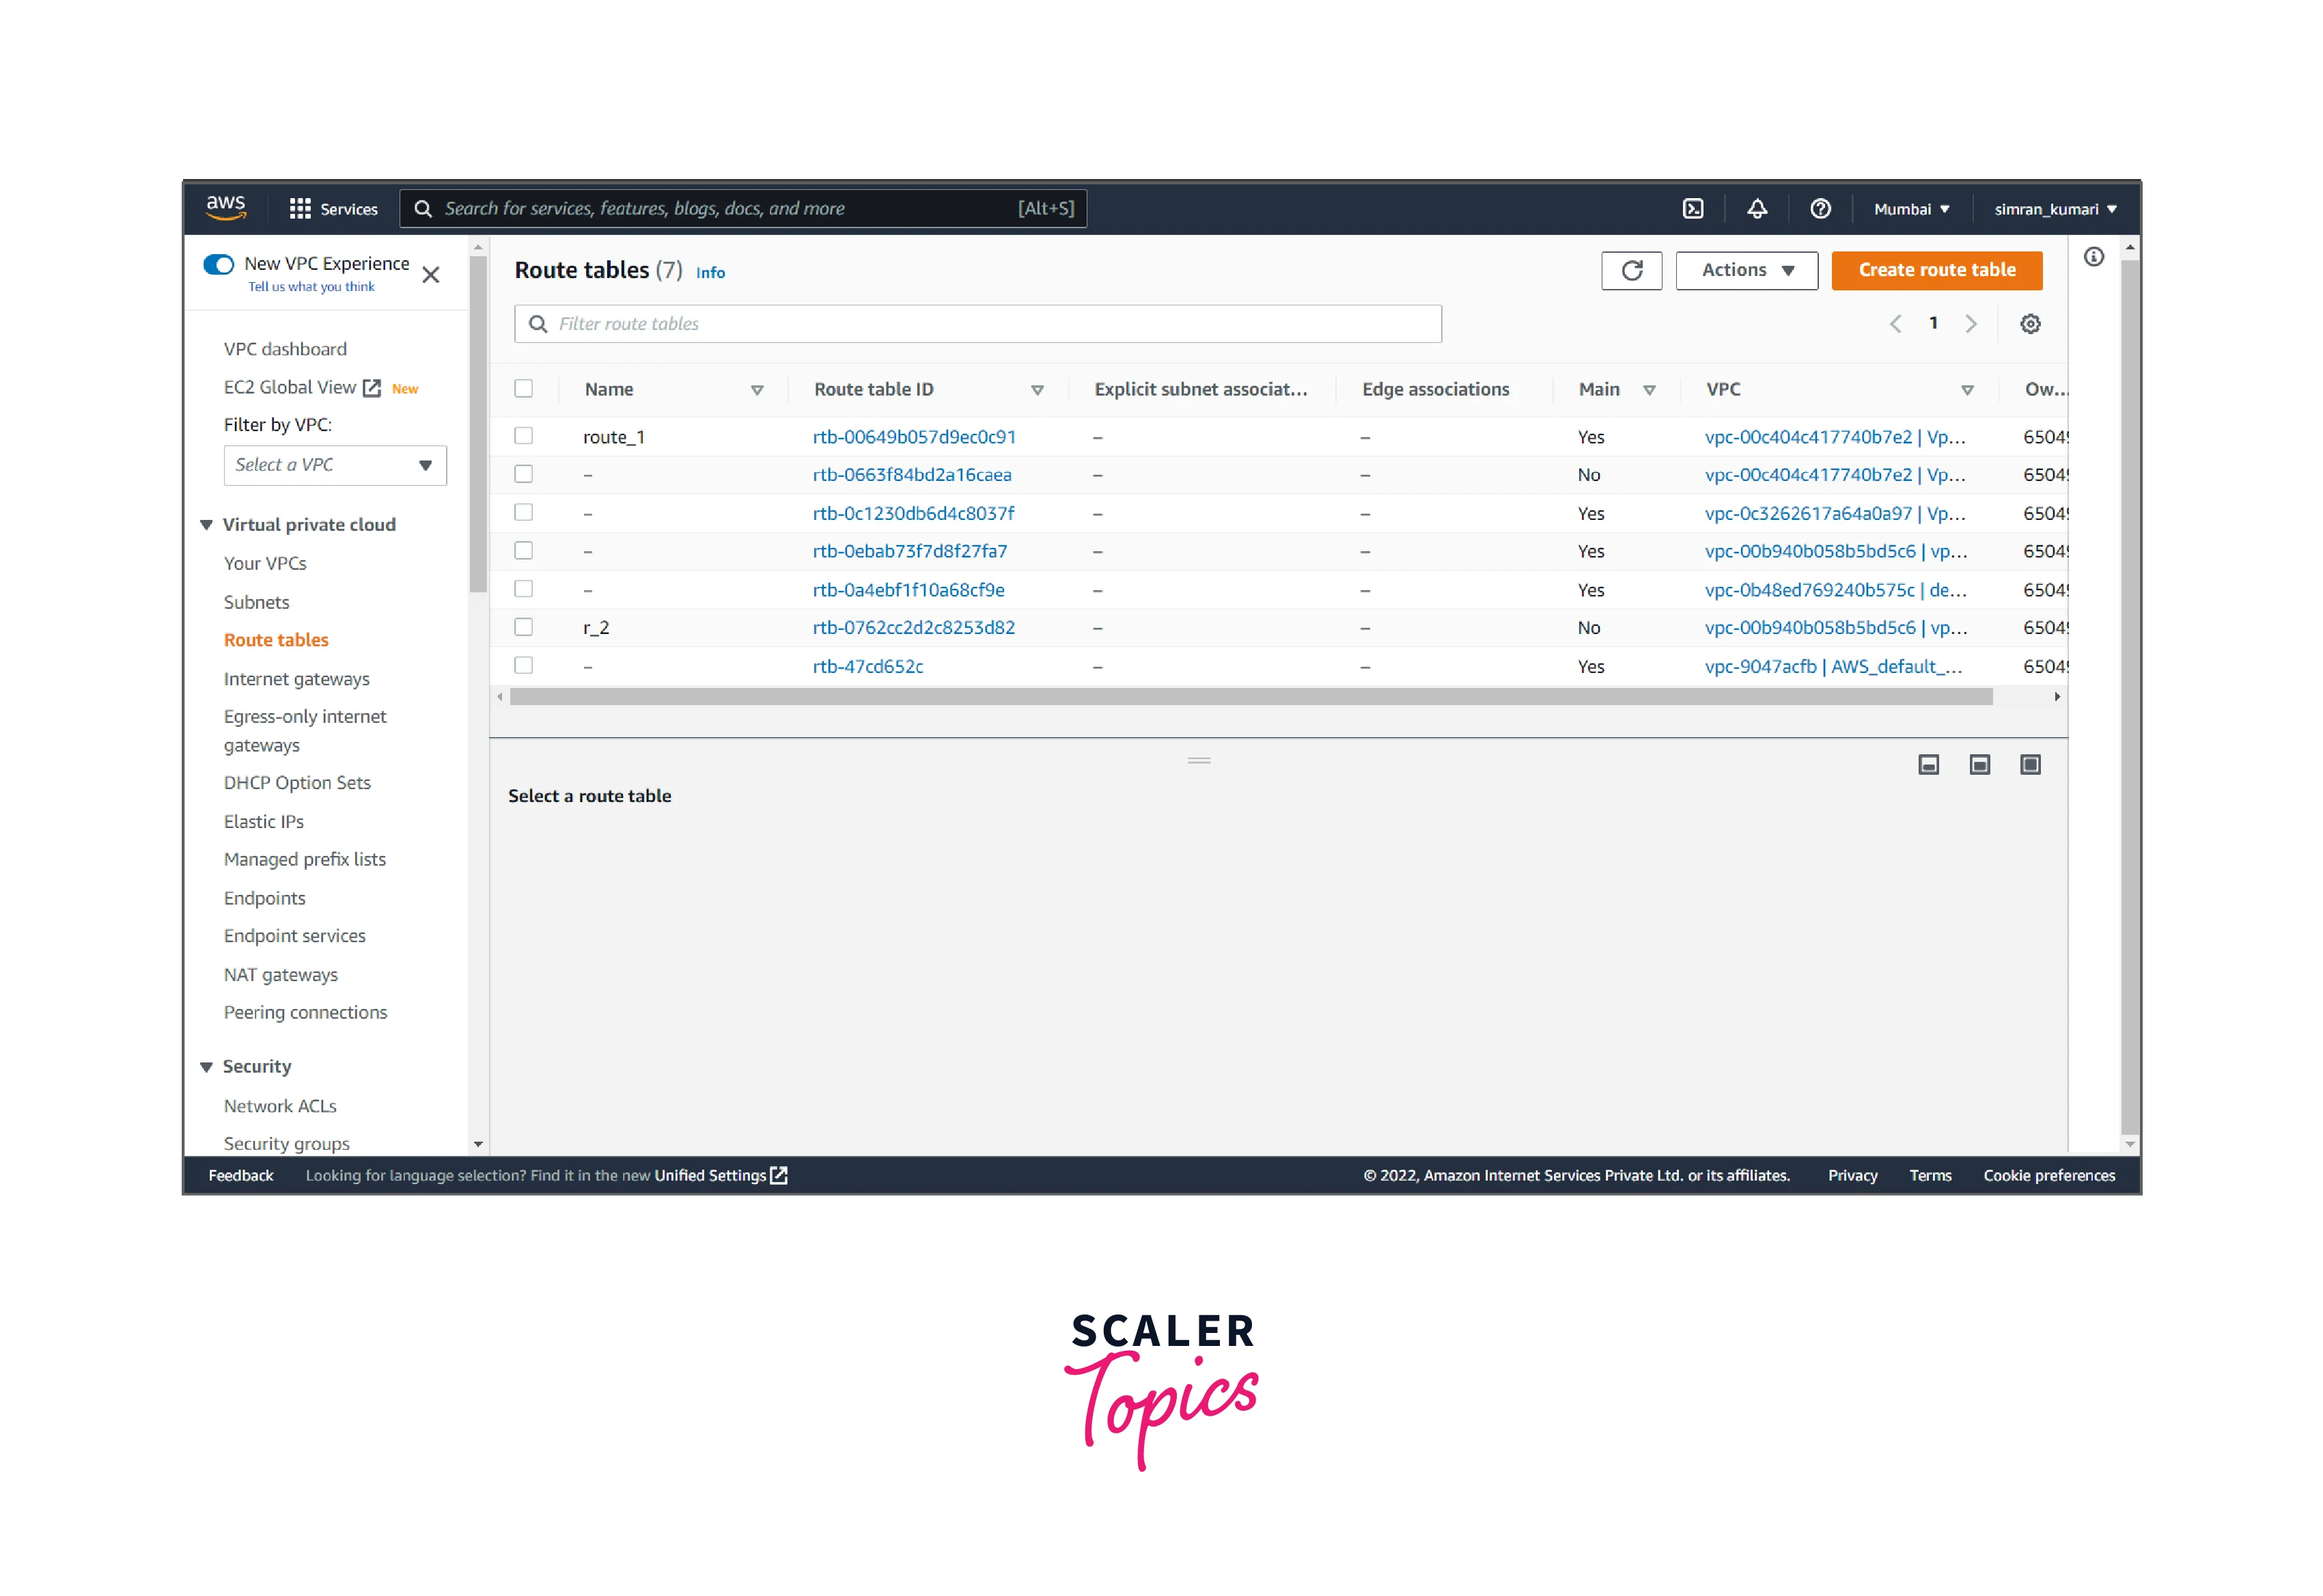Click the horizontal table scrollbar
This screenshot has height=1596, width=2323.
tap(1249, 697)
